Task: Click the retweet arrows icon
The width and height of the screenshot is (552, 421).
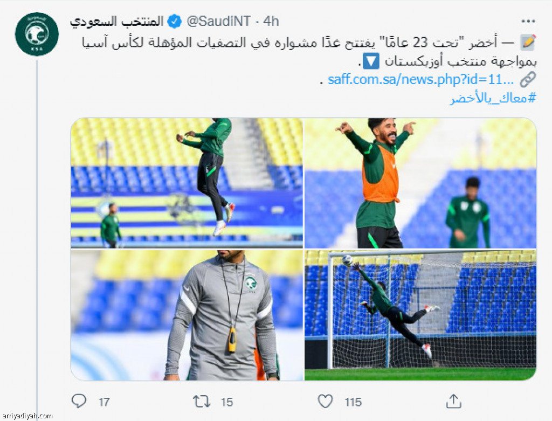Action: pyautogui.click(x=202, y=401)
